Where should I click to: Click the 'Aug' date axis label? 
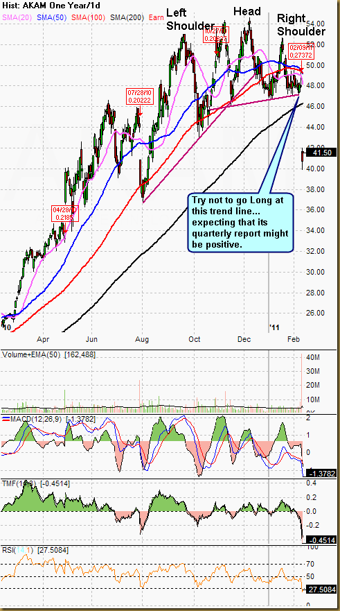143,339
